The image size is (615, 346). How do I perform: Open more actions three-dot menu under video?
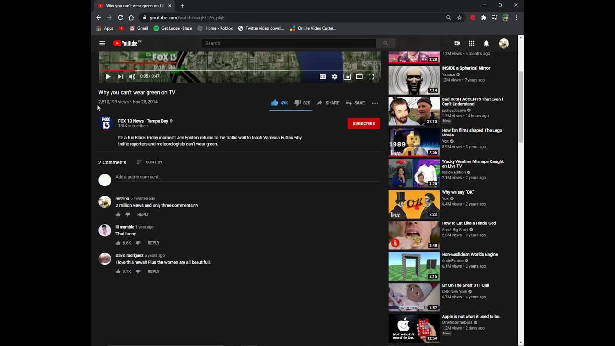(375, 103)
